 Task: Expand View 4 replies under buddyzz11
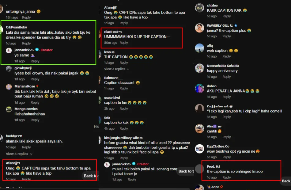tap(19, 154)
